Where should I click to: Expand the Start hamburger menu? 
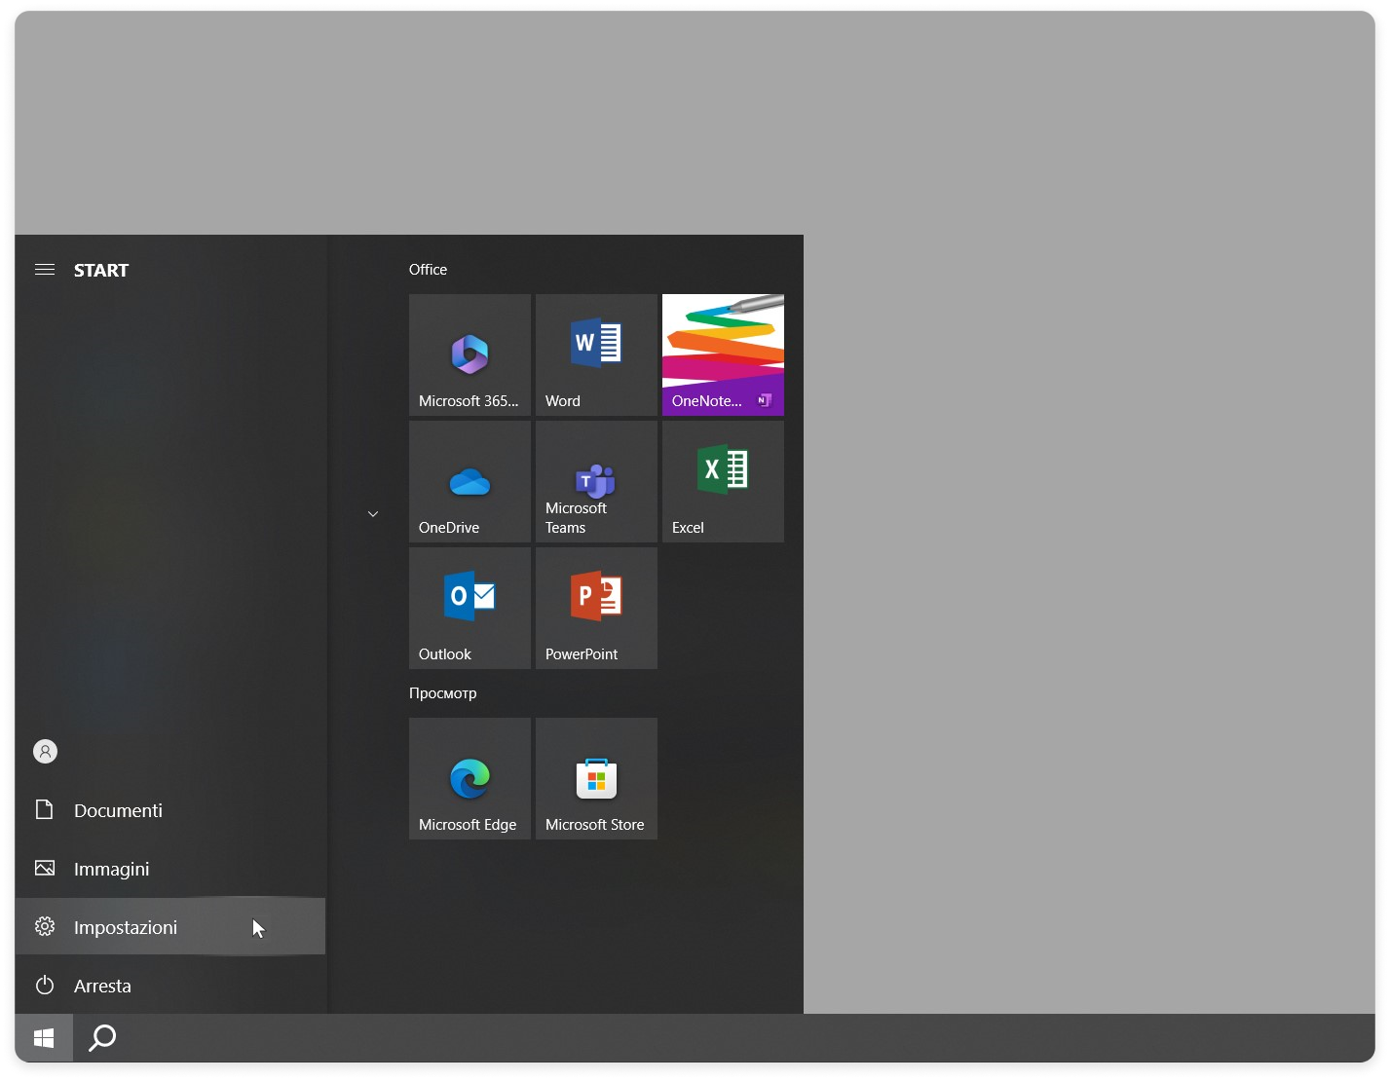tap(45, 270)
